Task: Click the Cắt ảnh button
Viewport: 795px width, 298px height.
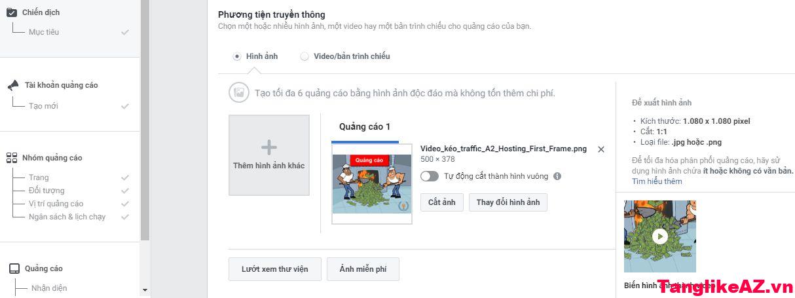Action: 442,202
